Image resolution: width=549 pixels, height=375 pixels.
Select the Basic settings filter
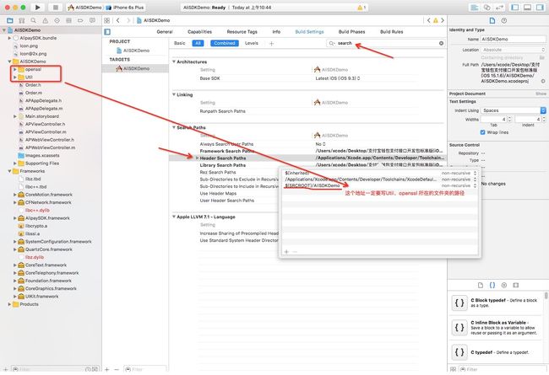click(180, 43)
